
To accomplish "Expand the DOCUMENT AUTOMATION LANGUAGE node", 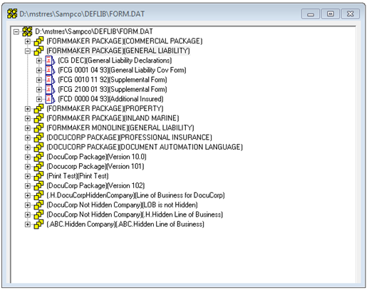I will click(x=28, y=147).
